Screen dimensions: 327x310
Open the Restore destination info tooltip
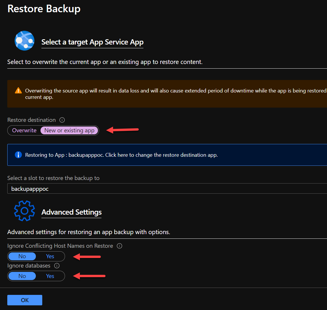(62, 120)
